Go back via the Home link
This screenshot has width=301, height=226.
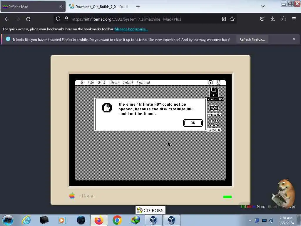point(87,196)
